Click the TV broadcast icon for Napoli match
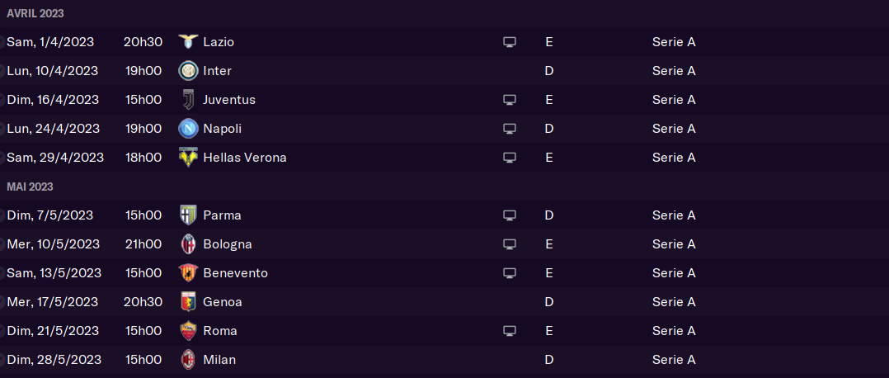 pyautogui.click(x=509, y=129)
